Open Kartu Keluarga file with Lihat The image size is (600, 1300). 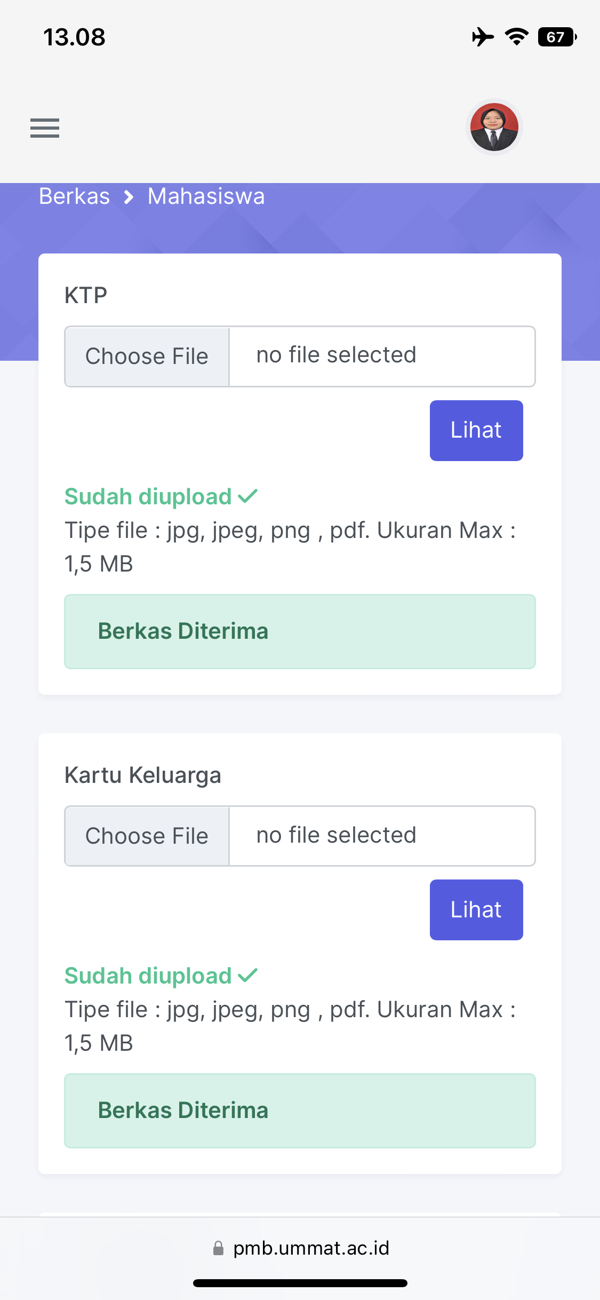pyautogui.click(x=476, y=910)
